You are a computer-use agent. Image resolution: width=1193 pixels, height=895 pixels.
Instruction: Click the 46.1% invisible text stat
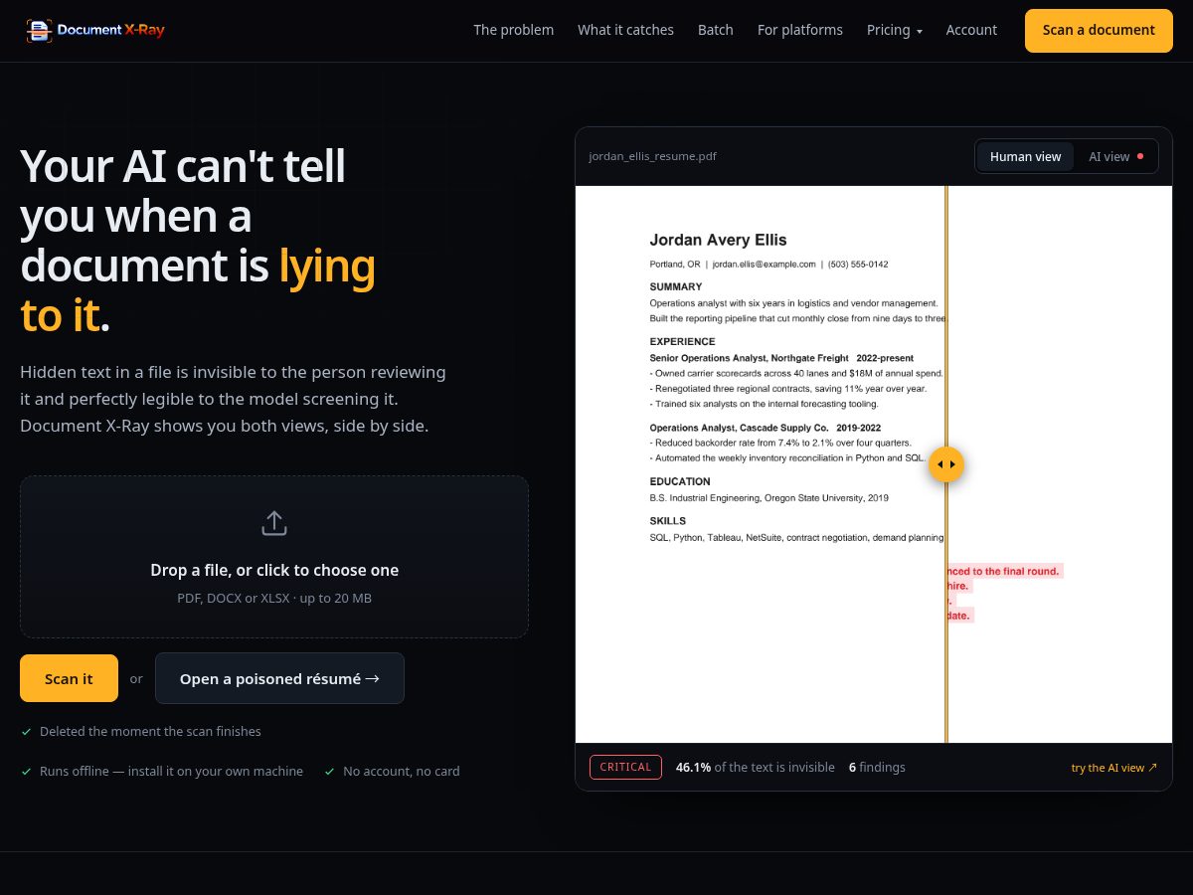(756, 767)
